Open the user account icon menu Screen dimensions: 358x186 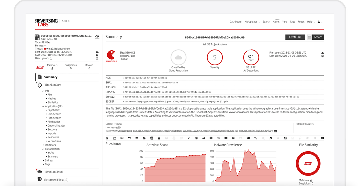pyautogui.click(x=320, y=22)
